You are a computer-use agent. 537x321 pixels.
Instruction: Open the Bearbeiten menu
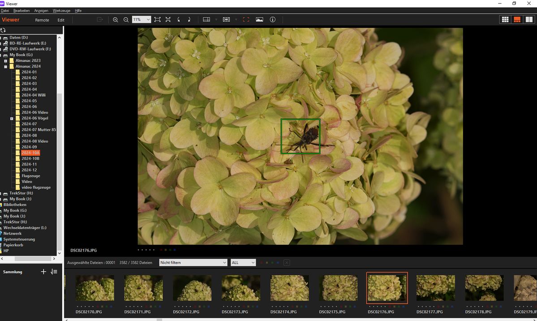click(x=21, y=10)
